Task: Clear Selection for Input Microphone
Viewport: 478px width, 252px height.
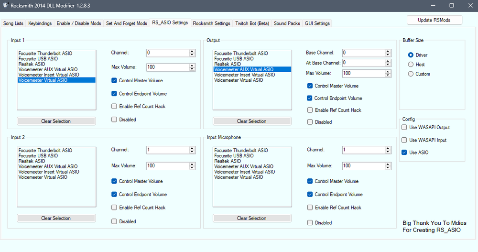Action: pos(252,218)
